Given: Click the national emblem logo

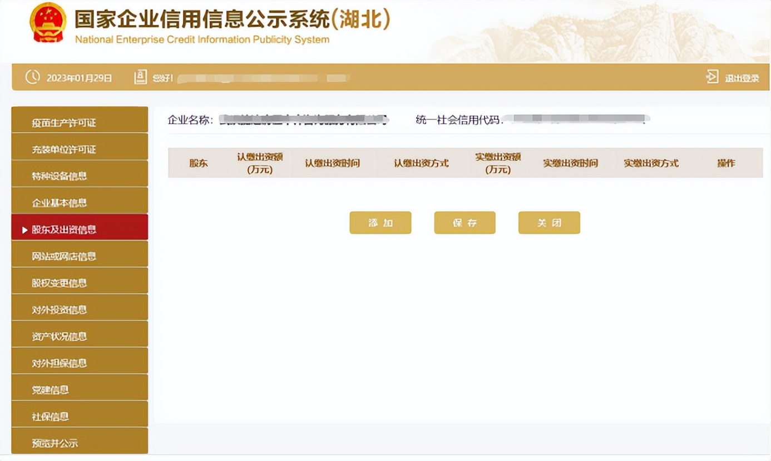Looking at the screenshot, I should (49, 22).
